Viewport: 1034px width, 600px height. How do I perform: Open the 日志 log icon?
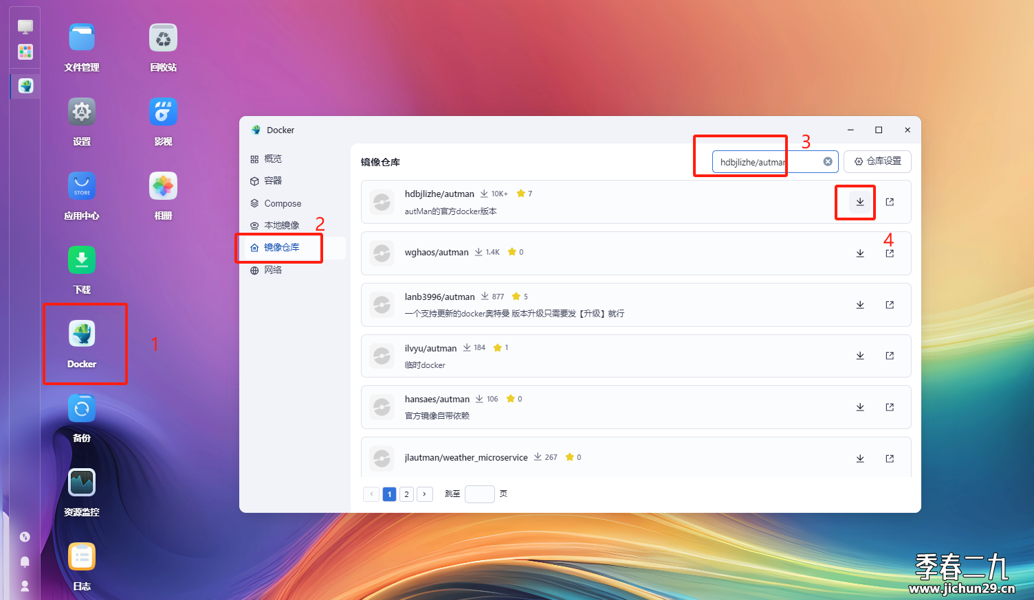(x=82, y=557)
